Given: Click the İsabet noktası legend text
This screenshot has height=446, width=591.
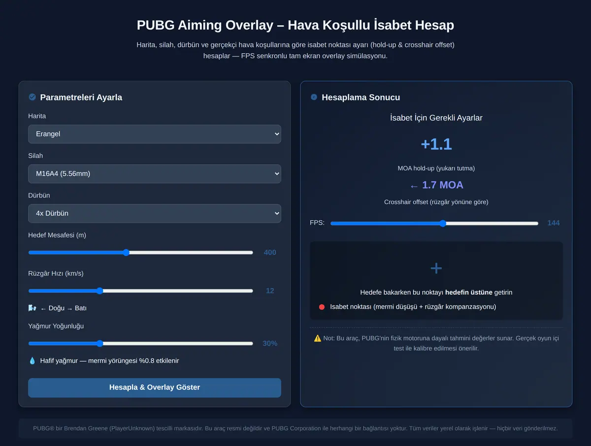Looking at the screenshot, I should point(413,307).
